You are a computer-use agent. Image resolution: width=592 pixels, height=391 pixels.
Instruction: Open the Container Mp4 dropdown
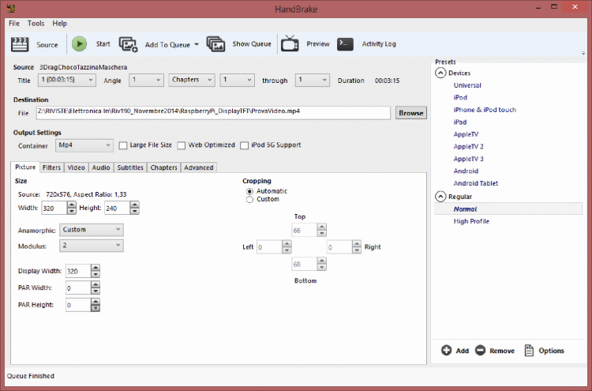[84, 145]
